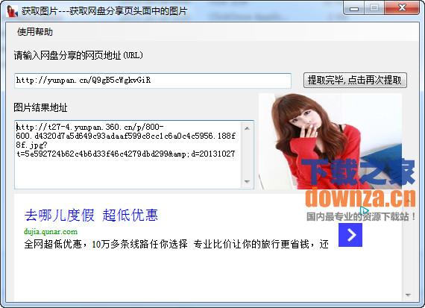Click the extracted photo preview of girl in red

point(330,141)
